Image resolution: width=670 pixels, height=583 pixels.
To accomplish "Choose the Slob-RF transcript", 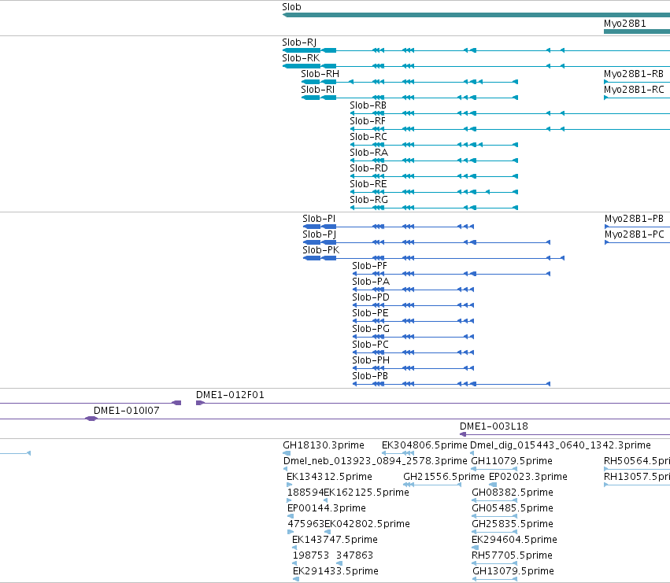I will tap(368, 121).
